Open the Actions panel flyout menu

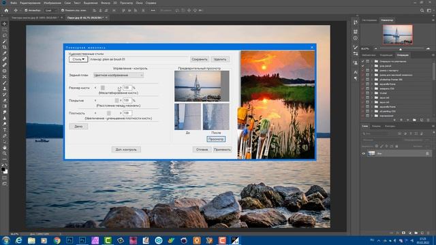[433, 55]
